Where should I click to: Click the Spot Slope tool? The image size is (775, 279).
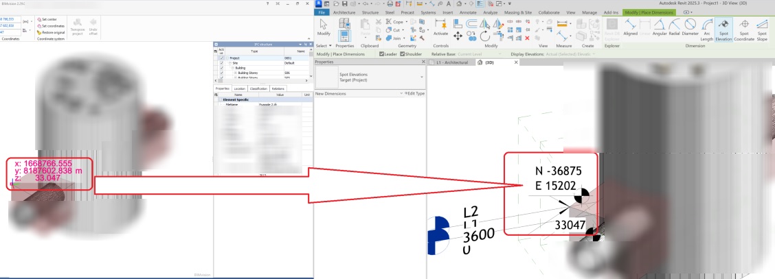762,29
